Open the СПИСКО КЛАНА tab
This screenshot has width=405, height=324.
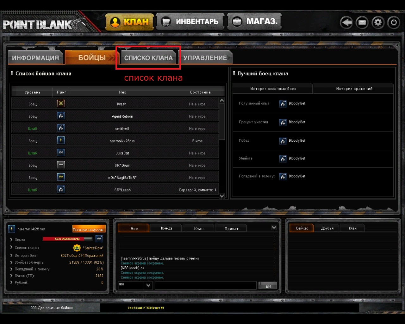pos(148,58)
